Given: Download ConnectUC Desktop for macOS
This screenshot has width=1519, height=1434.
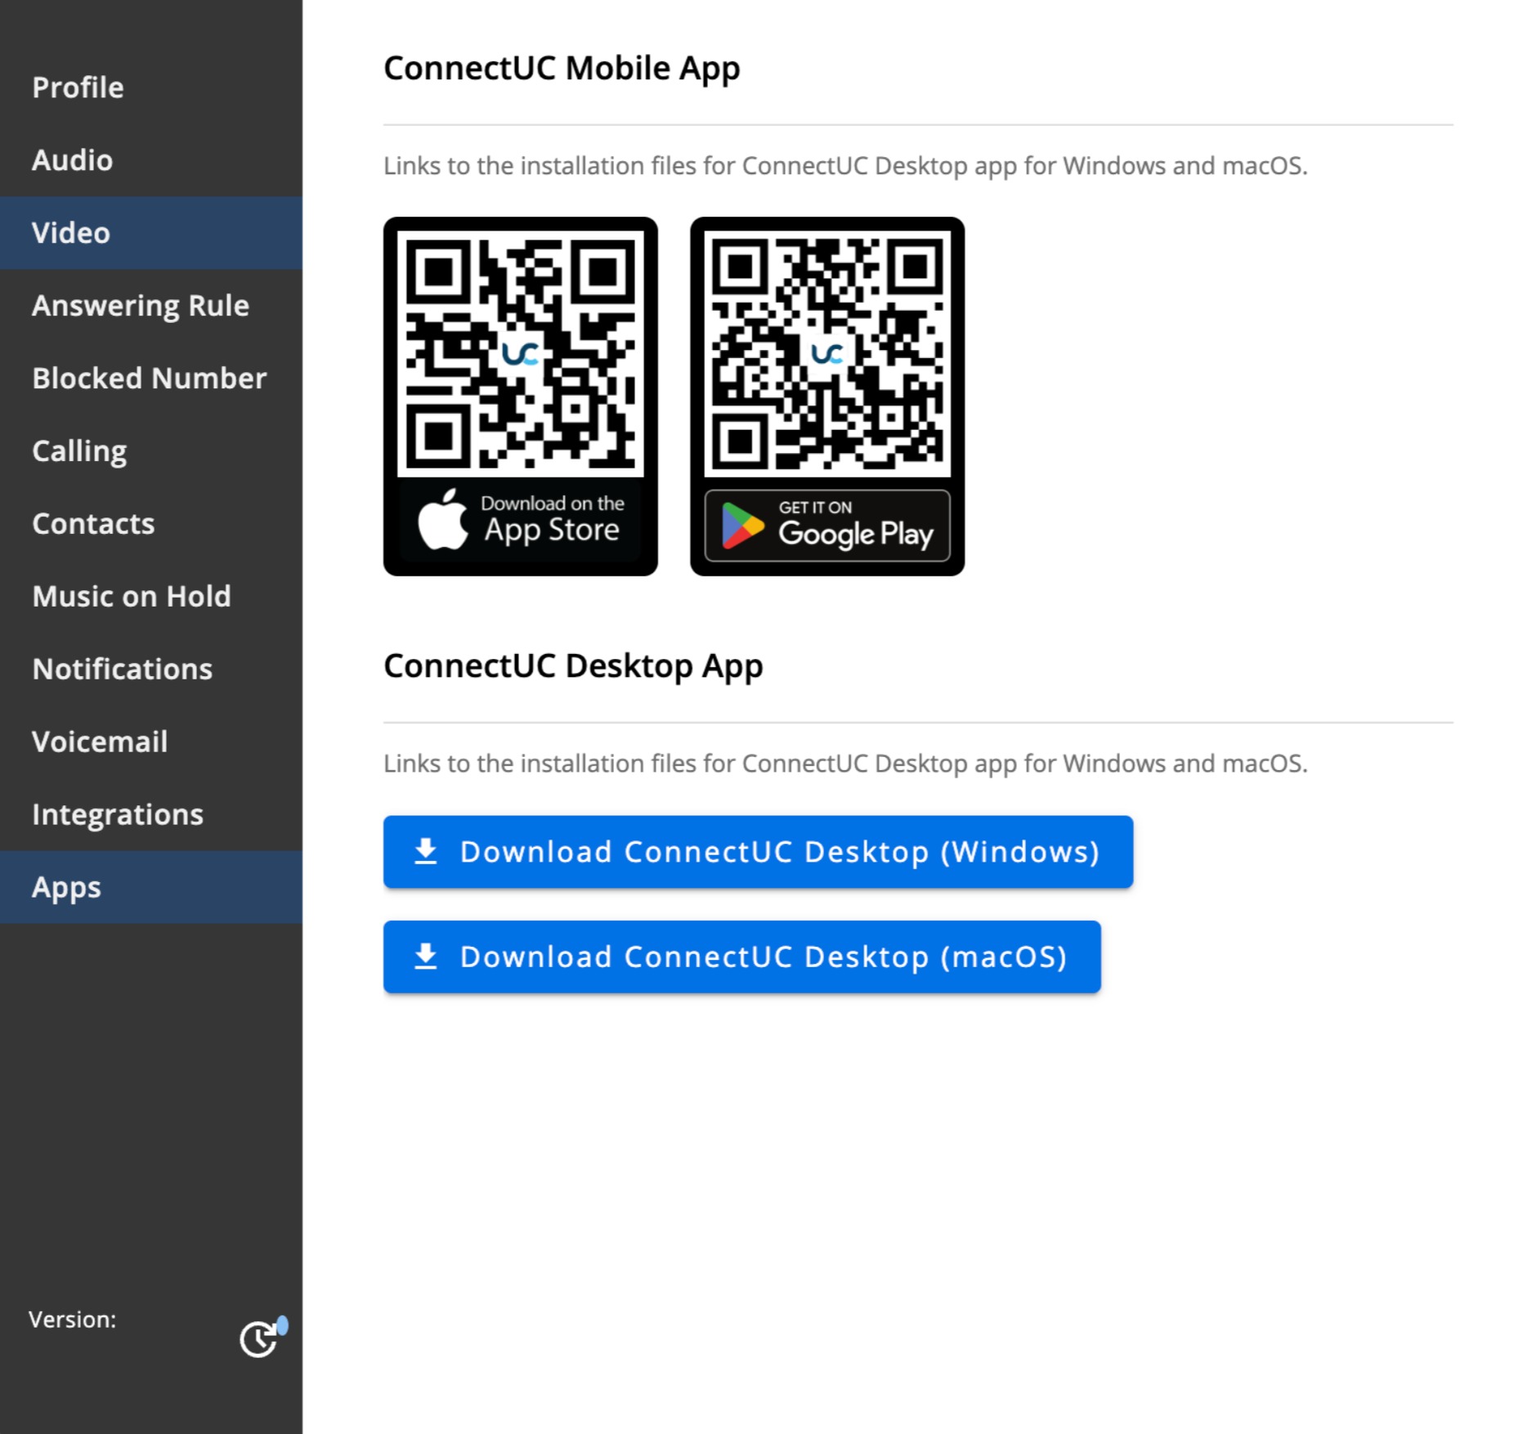Looking at the screenshot, I should coord(742,957).
